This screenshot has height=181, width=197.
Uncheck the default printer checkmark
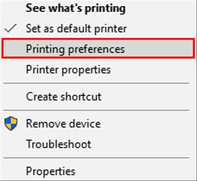pos(10,28)
